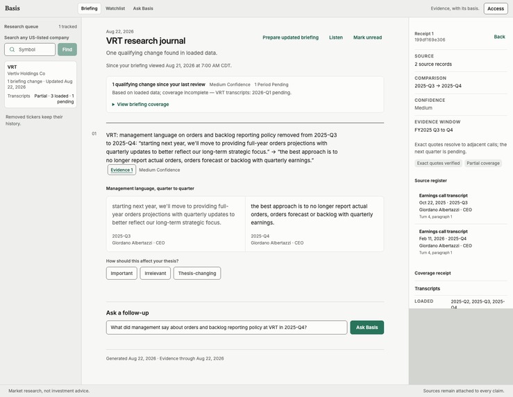Open the Oct 22, 2025 transcript source
This screenshot has width=513, height=397.
pyautogui.click(x=461, y=206)
